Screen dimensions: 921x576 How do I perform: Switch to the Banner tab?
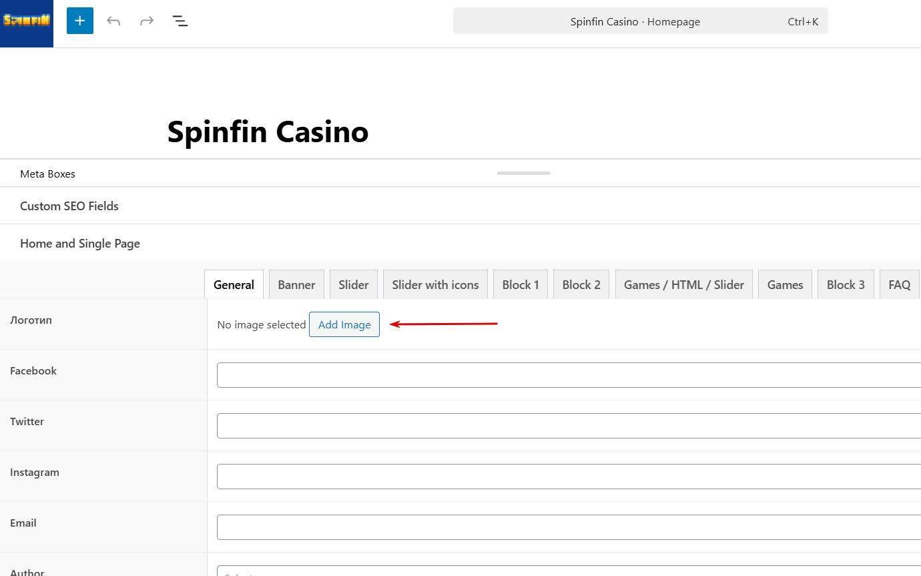click(x=296, y=285)
